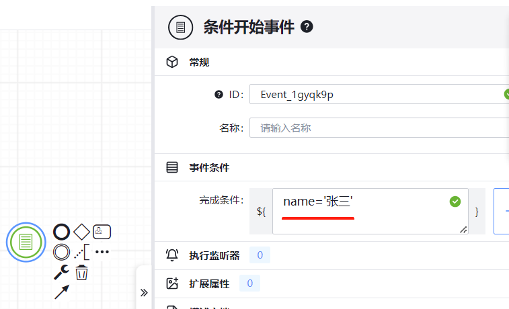Expand the 扩展属性 section
The image size is (509, 309).
pyautogui.click(x=331, y=283)
